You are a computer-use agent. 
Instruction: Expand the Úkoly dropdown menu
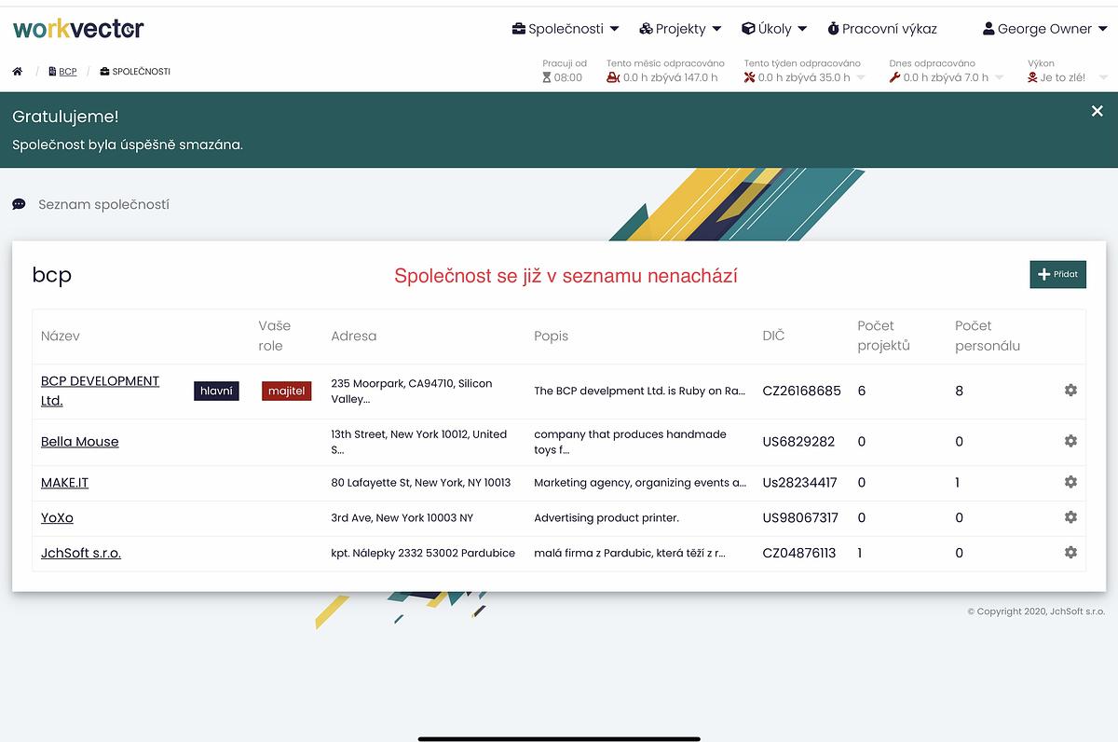click(x=774, y=29)
